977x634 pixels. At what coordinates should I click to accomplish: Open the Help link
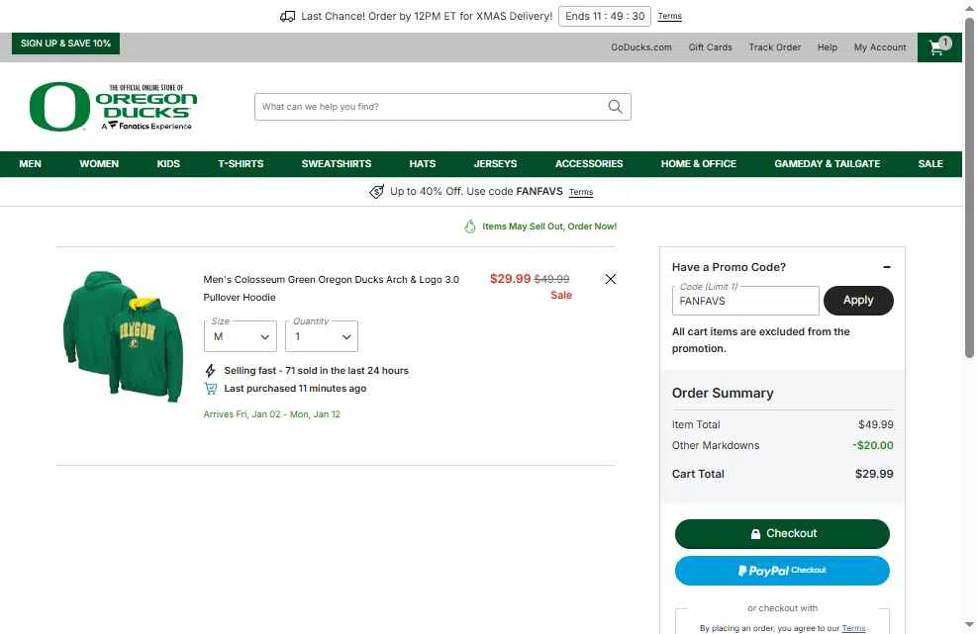[x=828, y=47]
